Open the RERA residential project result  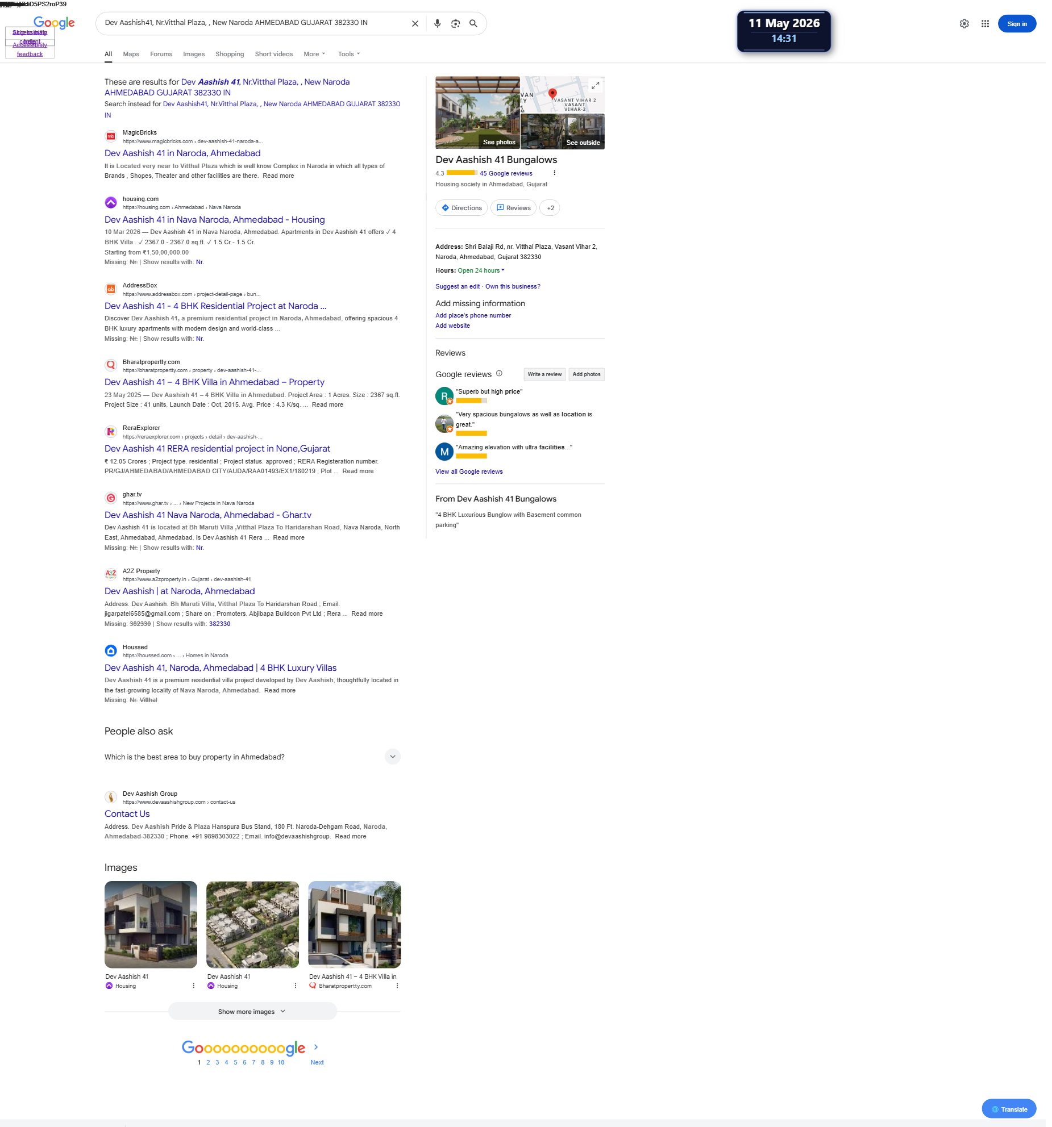[217, 449]
